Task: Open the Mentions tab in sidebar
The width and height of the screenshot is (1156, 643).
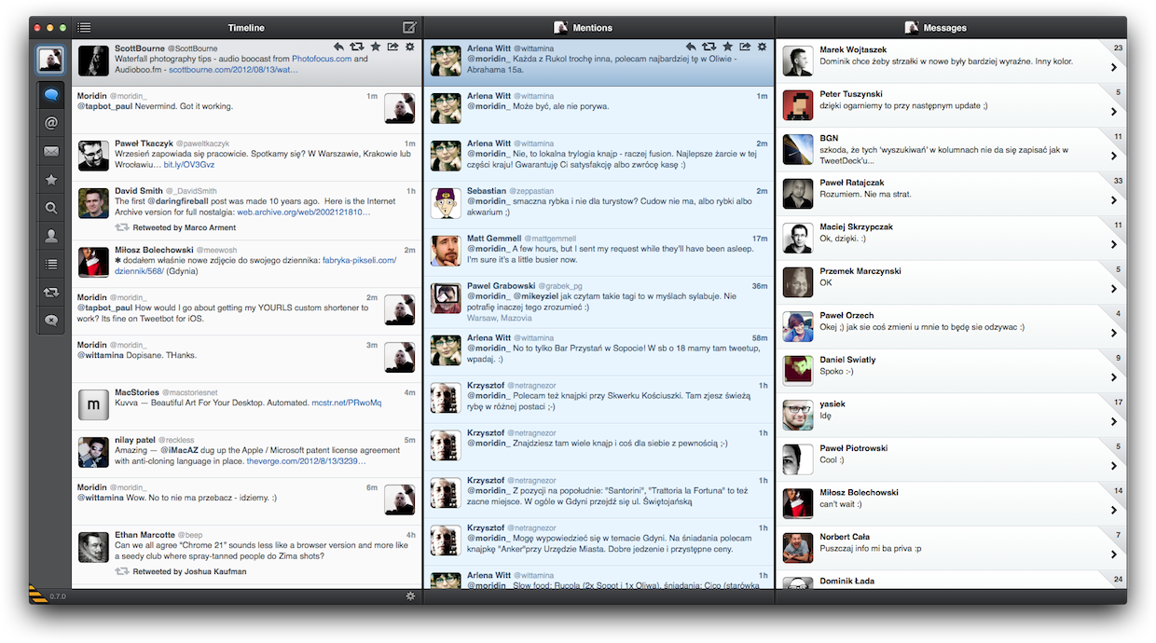Action: click(x=51, y=122)
